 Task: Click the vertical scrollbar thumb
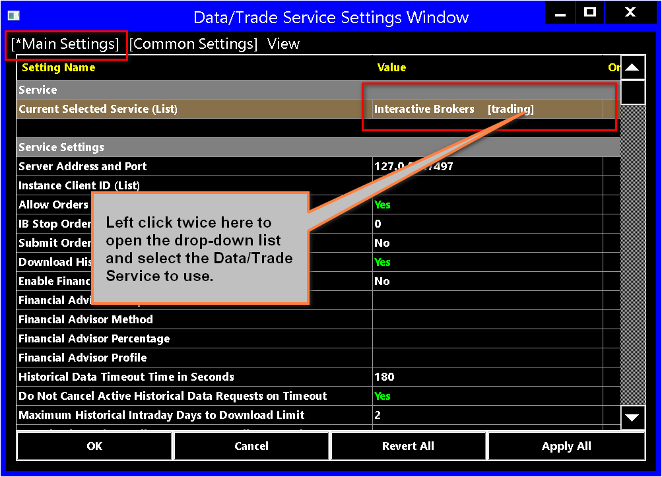click(x=632, y=92)
